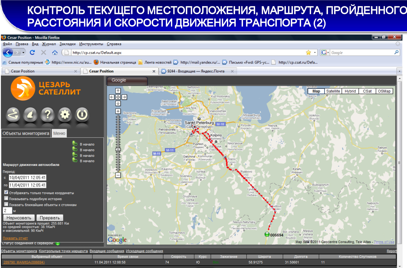The width and height of the screenshot is (407, 268).
Task: Open the Terms of Use map link
Action: 384,242
